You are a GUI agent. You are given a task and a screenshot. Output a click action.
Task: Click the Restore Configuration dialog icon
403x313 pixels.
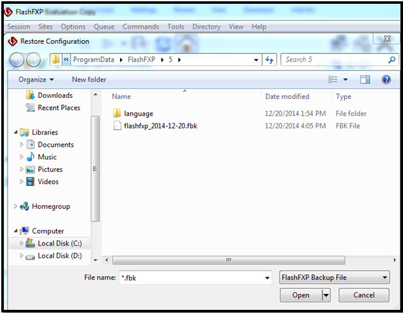(12, 41)
